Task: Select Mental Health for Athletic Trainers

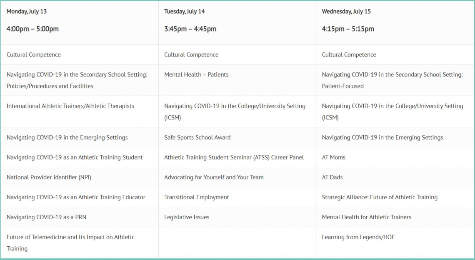Action: (367, 218)
